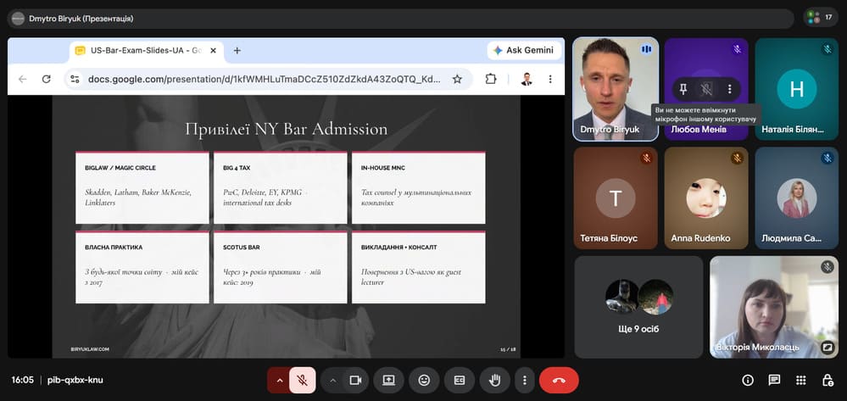The width and height of the screenshot is (847, 401).
Task: Select Тетяна Білоус participant tile
Action: (x=616, y=198)
